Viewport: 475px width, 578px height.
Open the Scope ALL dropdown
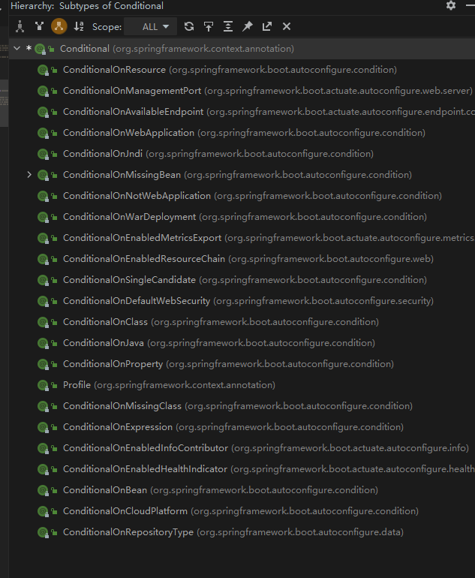click(x=150, y=26)
